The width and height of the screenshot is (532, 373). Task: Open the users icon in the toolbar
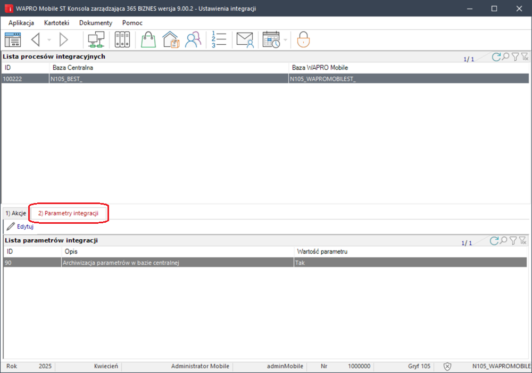(x=193, y=40)
